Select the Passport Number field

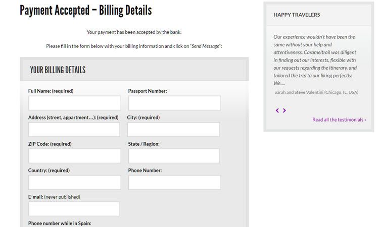174,103
